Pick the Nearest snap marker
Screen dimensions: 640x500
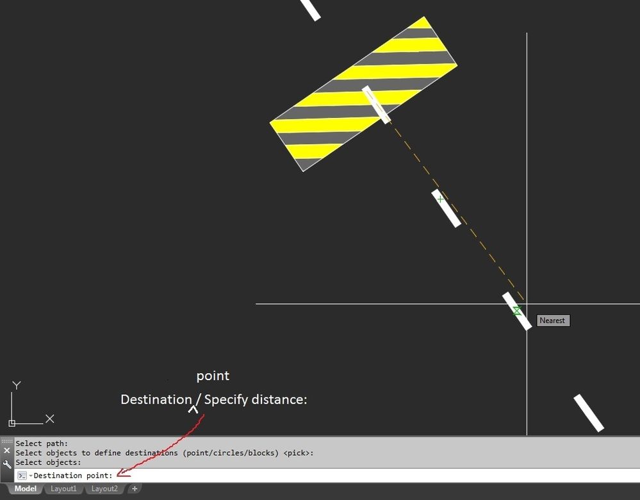point(517,311)
